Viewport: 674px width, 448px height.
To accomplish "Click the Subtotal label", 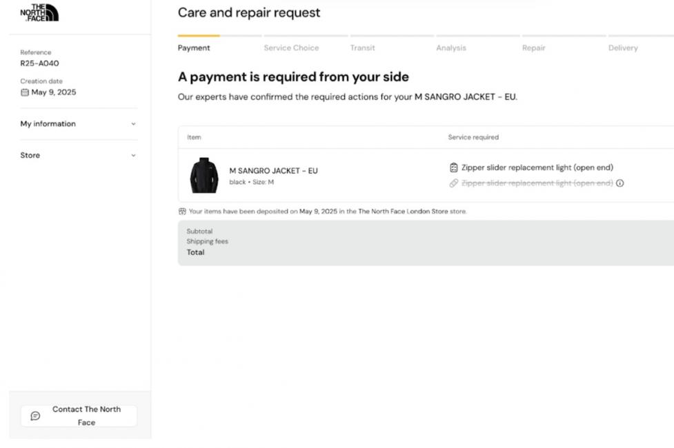I will [x=199, y=231].
